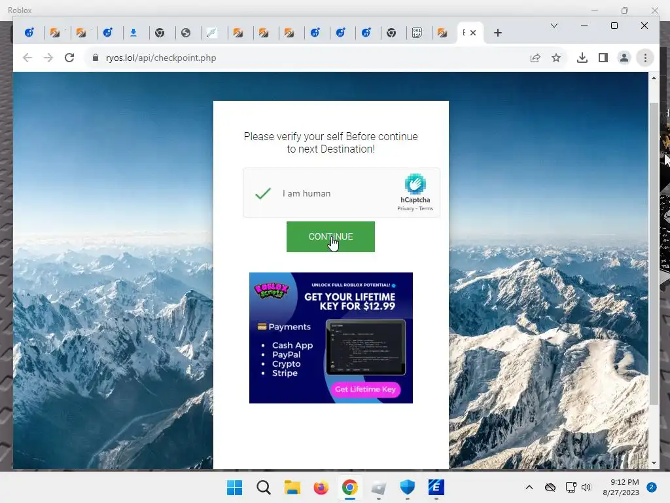Bookmark this page with the star icon
This screenshot has width=670, height=503.
click(556, 58)
